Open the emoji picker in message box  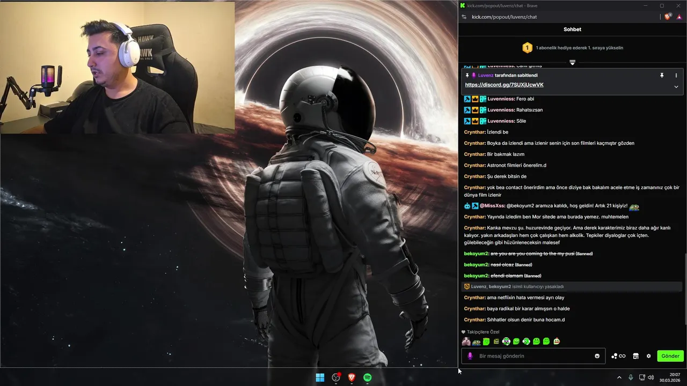[597, 356]
